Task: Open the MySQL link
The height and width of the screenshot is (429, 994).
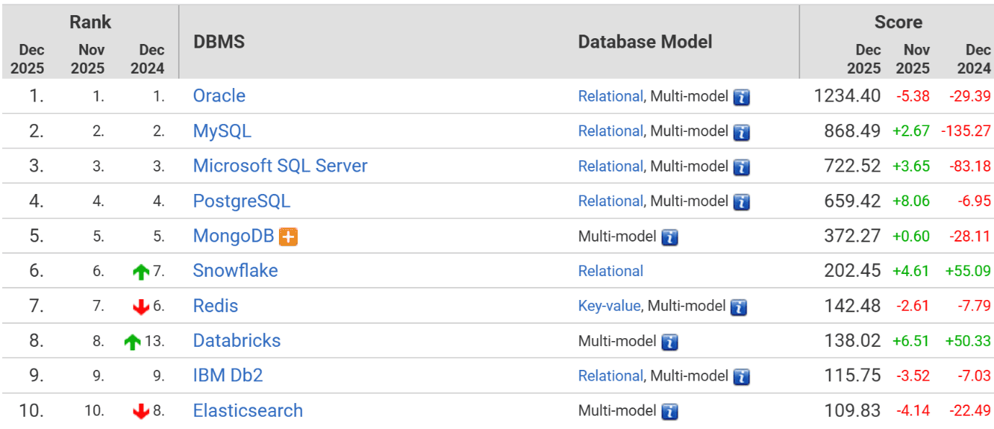Action: (x=222, y=131)
